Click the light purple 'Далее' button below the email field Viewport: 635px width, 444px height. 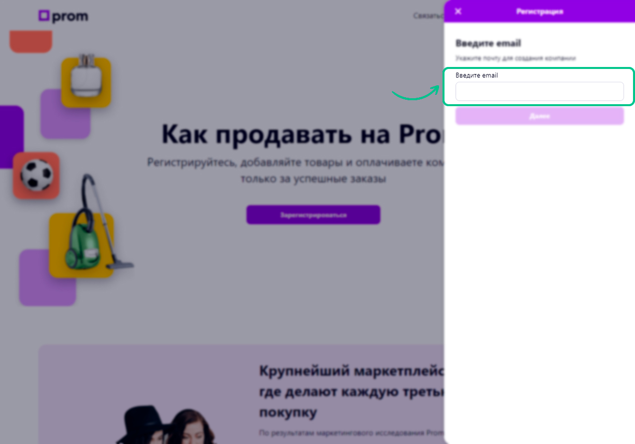pyautogui.click(x=539, y=116)
